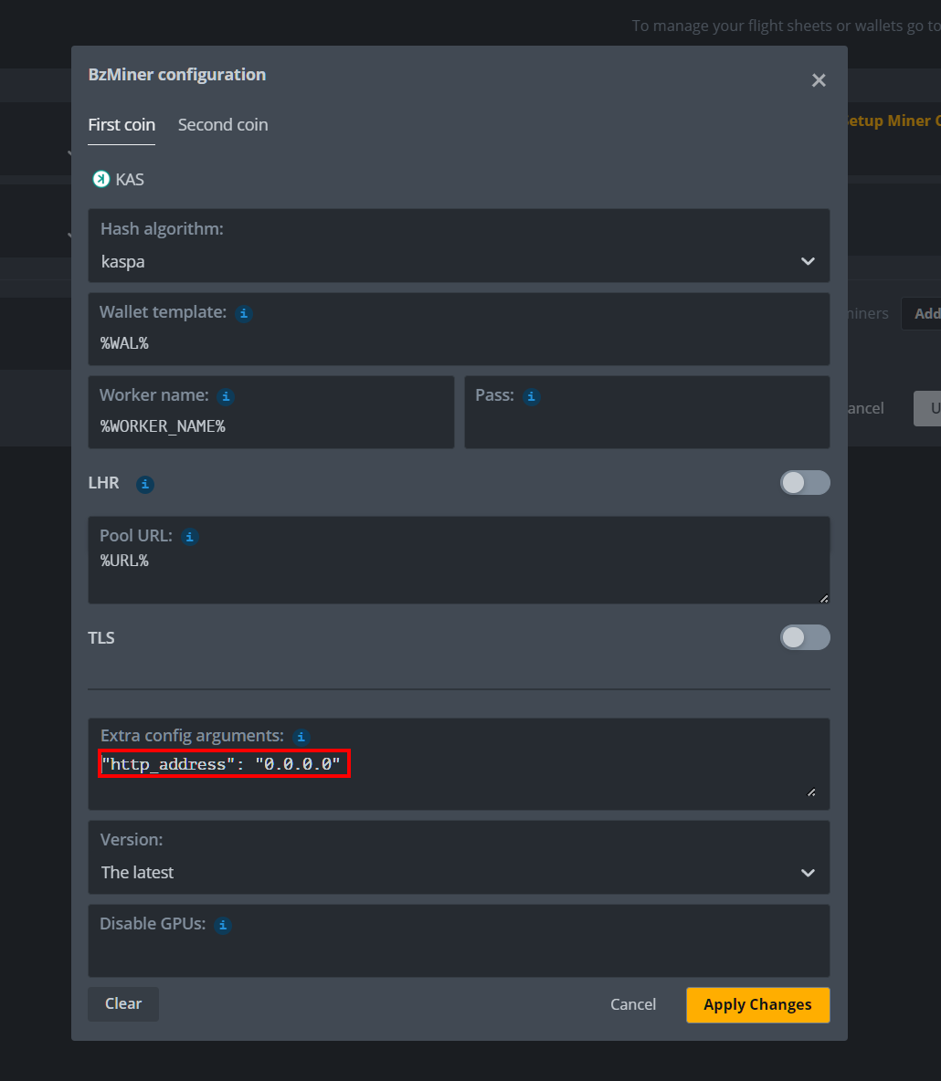This screenshot has height=1081, width=941.
Task: Click into the Pass input field
Action: pyautogui.click(x=646, y=425)
